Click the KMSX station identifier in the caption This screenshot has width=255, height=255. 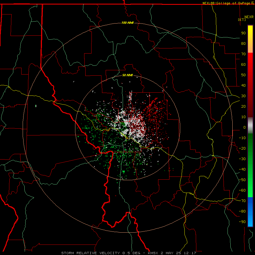pos(153,253)
